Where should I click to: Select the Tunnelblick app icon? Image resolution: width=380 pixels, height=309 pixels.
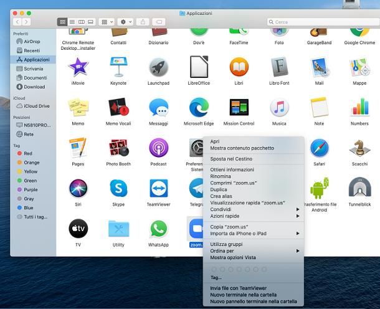tap(359, 188)
